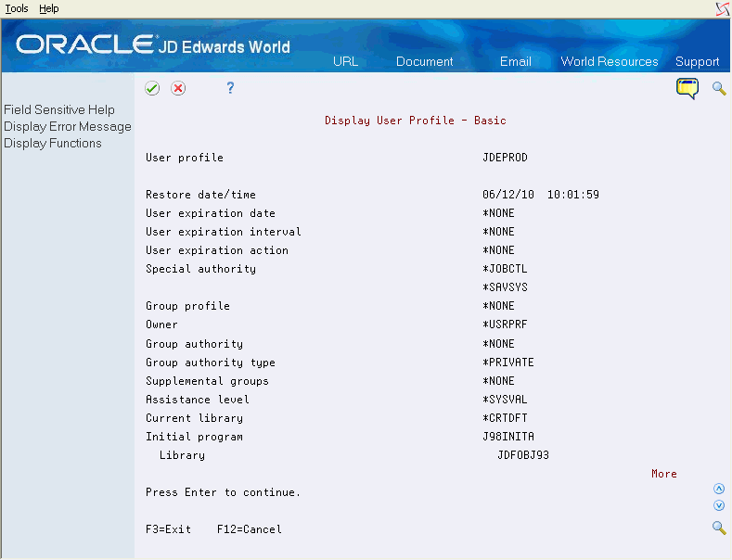Click the red X cancel icon

[178, 88]
